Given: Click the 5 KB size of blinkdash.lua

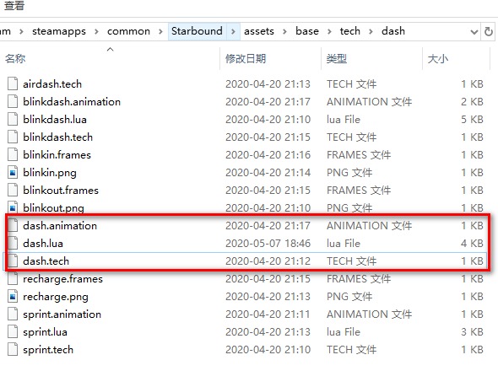Looking at the screenshot, I should click(473, 119).
